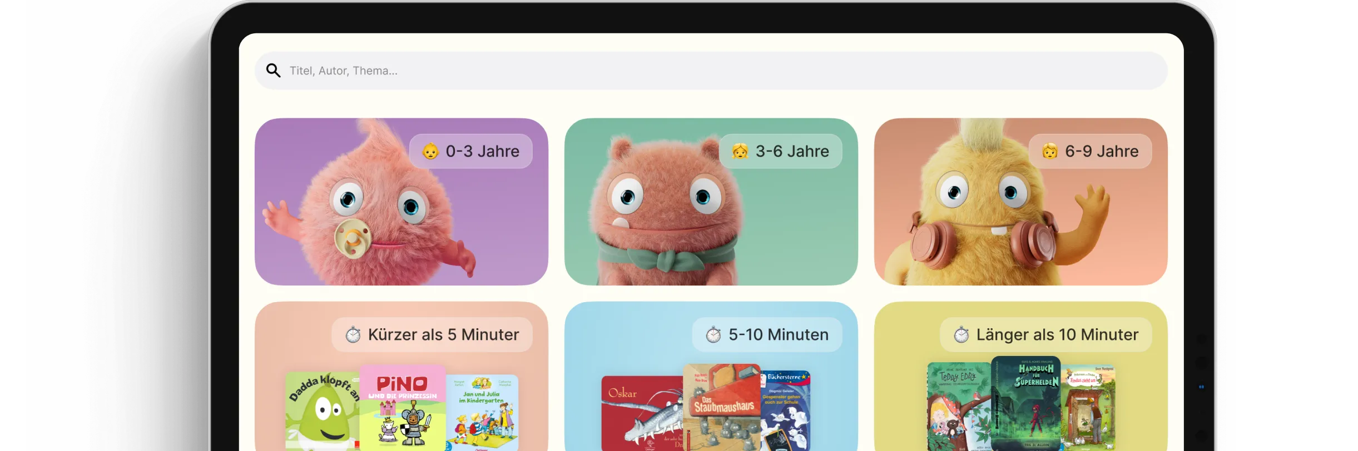The image size is (1358, 451).
Task: Click the stopwatch icon for Kürzer als 5 Minuten
Action: 353,335
